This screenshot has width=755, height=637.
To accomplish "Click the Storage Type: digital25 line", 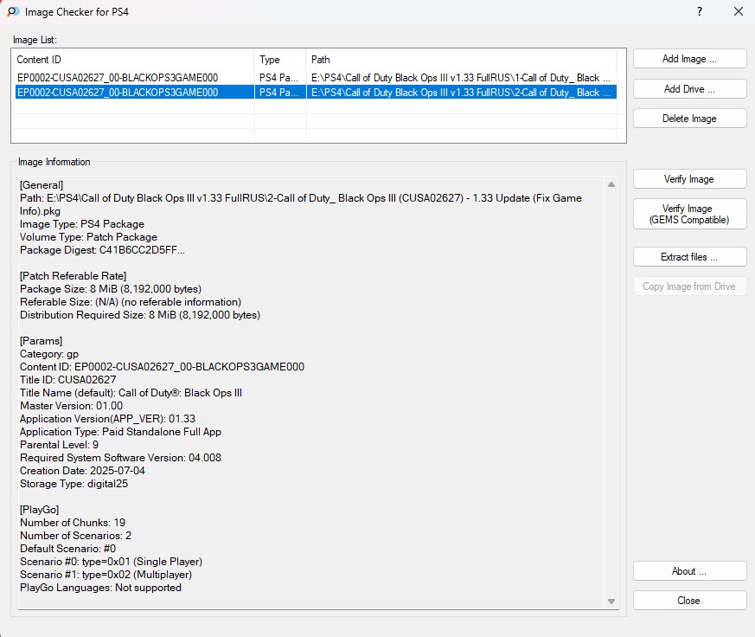I will click(x=74, y=485).
